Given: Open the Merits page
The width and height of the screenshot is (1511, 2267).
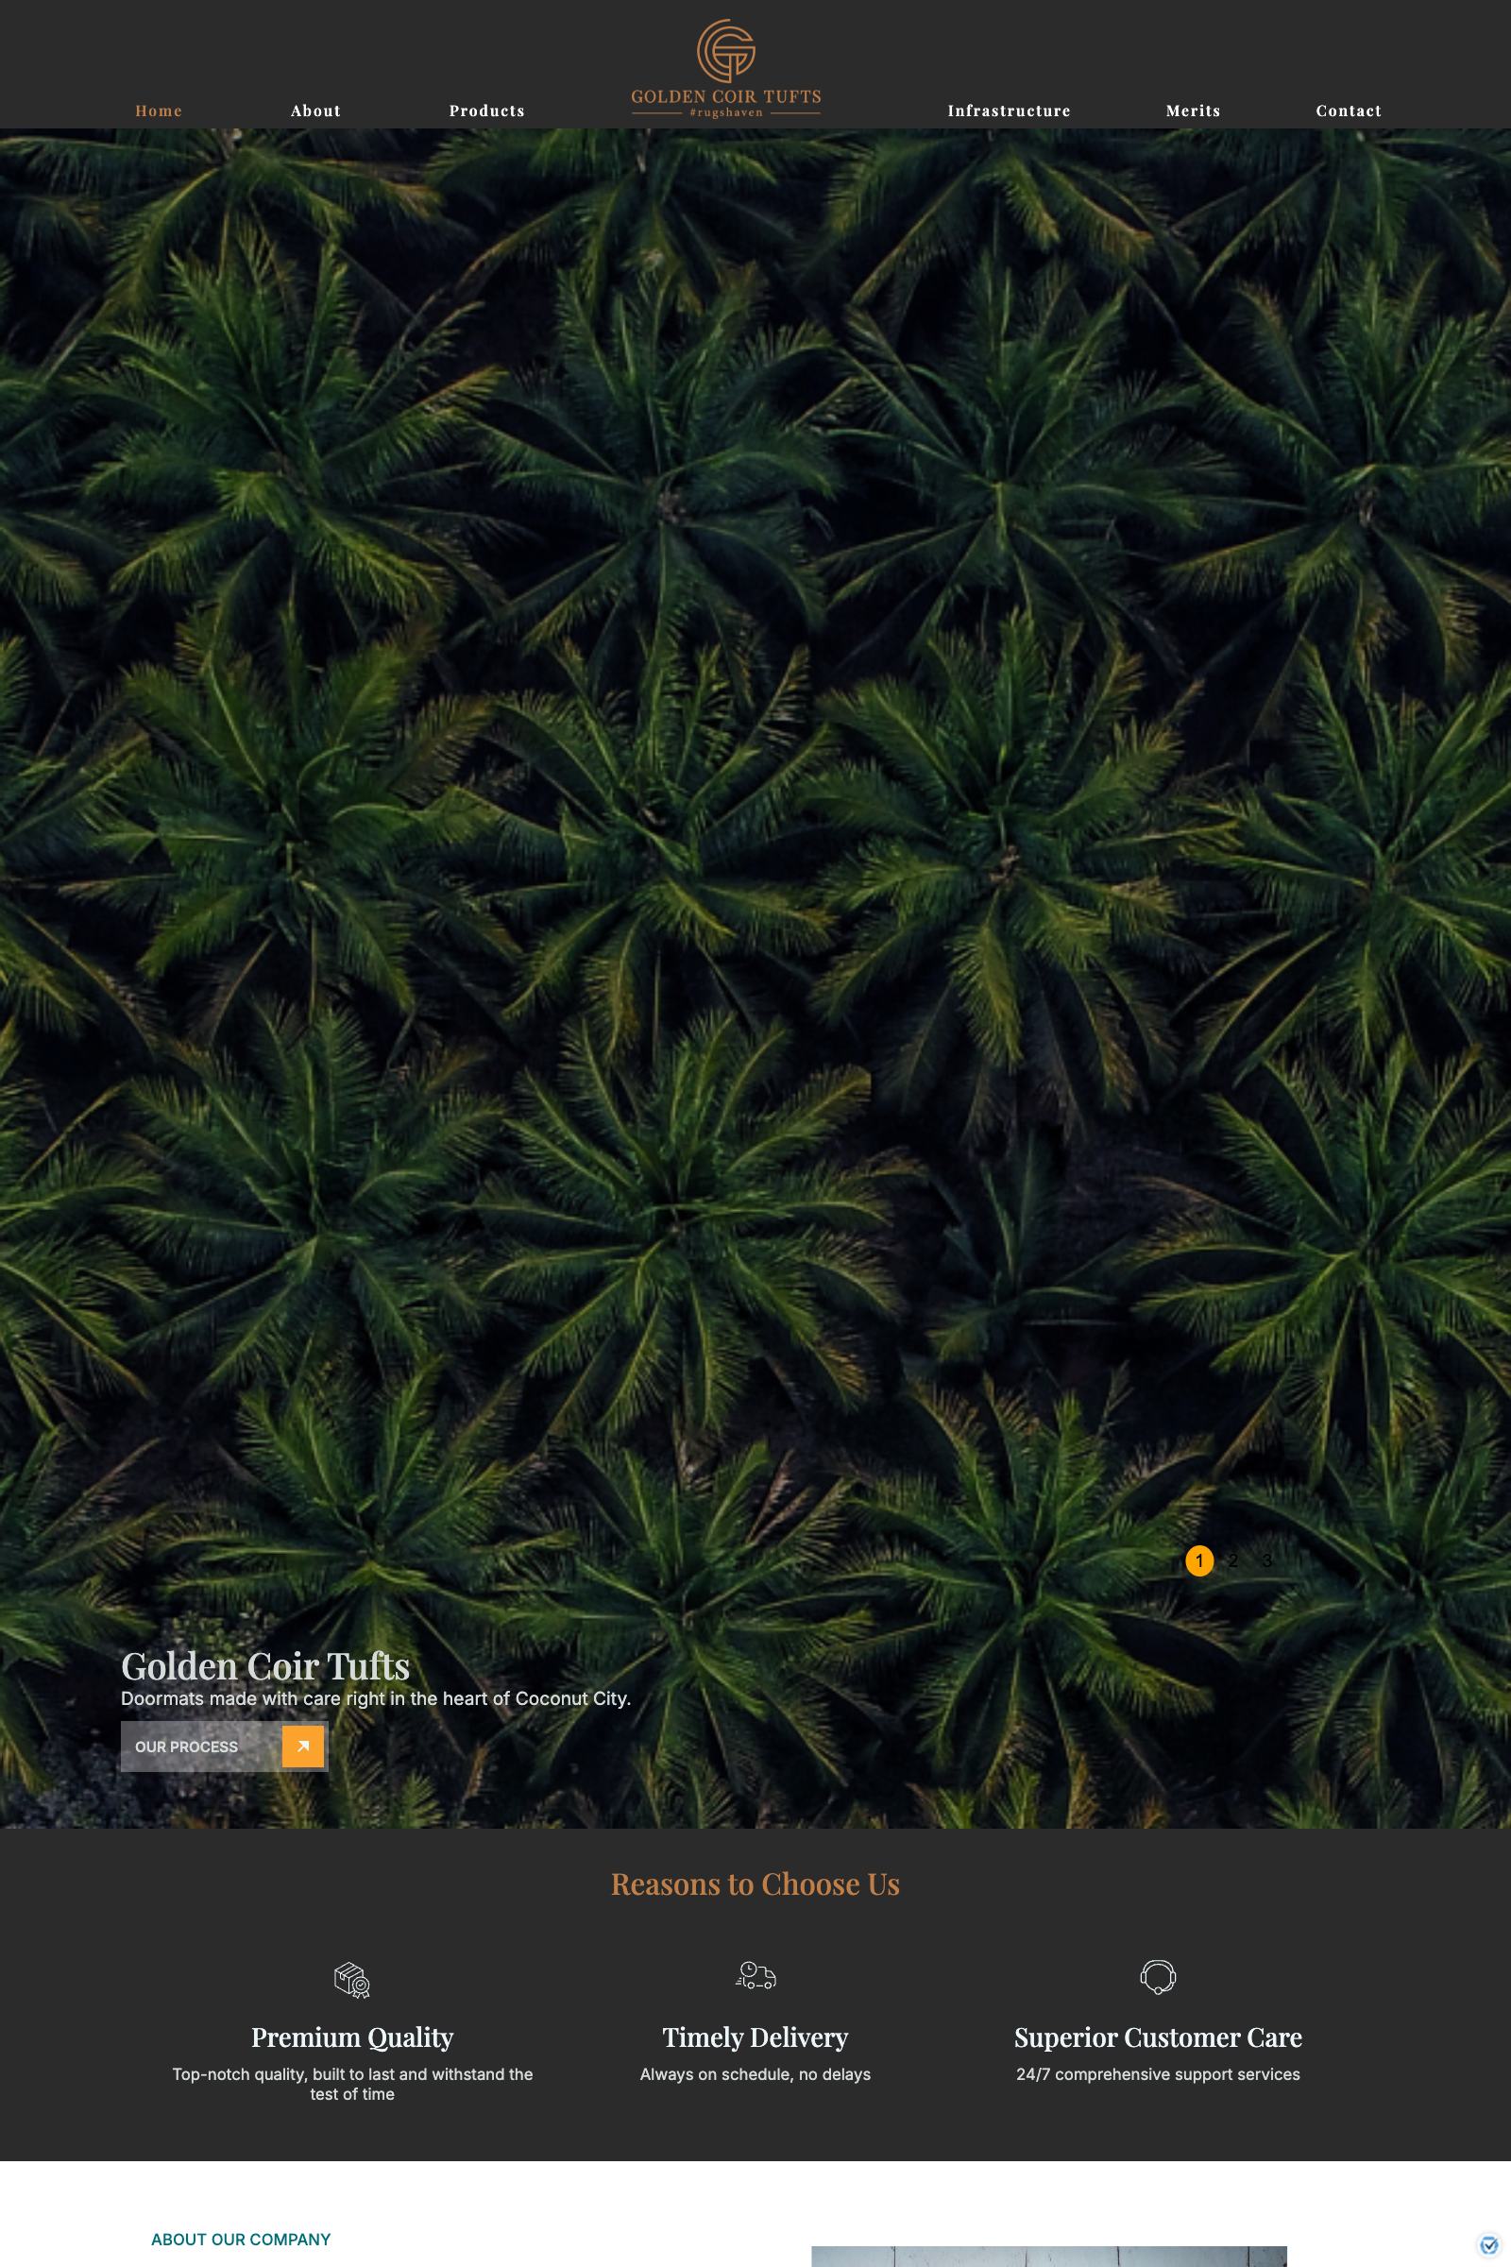Looking at the screenshot, I should 1193,111.
